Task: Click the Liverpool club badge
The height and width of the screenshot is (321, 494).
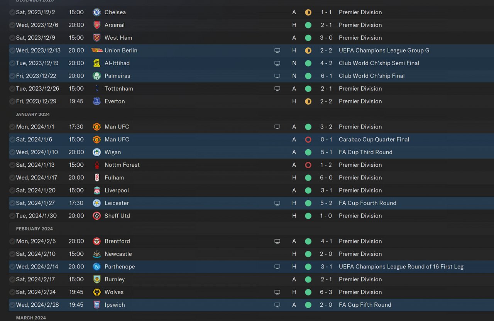Action: tap(96, 191)
